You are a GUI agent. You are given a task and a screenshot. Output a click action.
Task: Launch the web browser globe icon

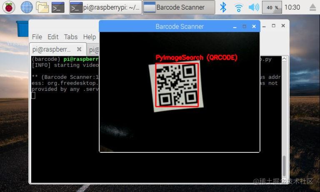tap(27, 7)
